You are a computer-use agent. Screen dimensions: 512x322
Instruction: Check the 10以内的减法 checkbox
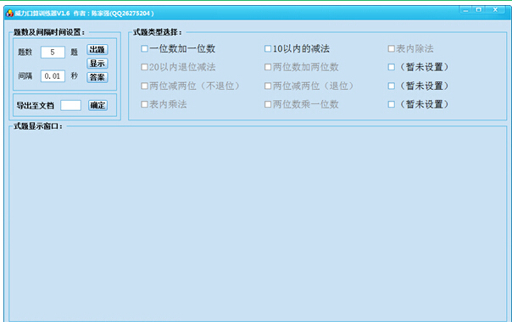[268, 48]
